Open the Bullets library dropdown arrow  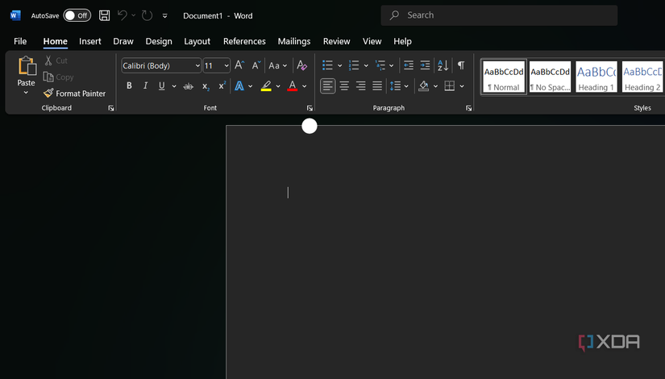[x=339, y=66]
